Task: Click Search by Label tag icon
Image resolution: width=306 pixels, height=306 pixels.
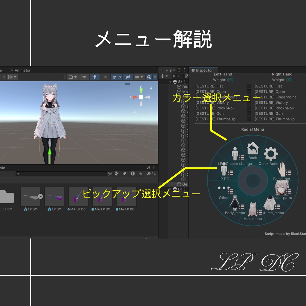Action: coord(125,174)
